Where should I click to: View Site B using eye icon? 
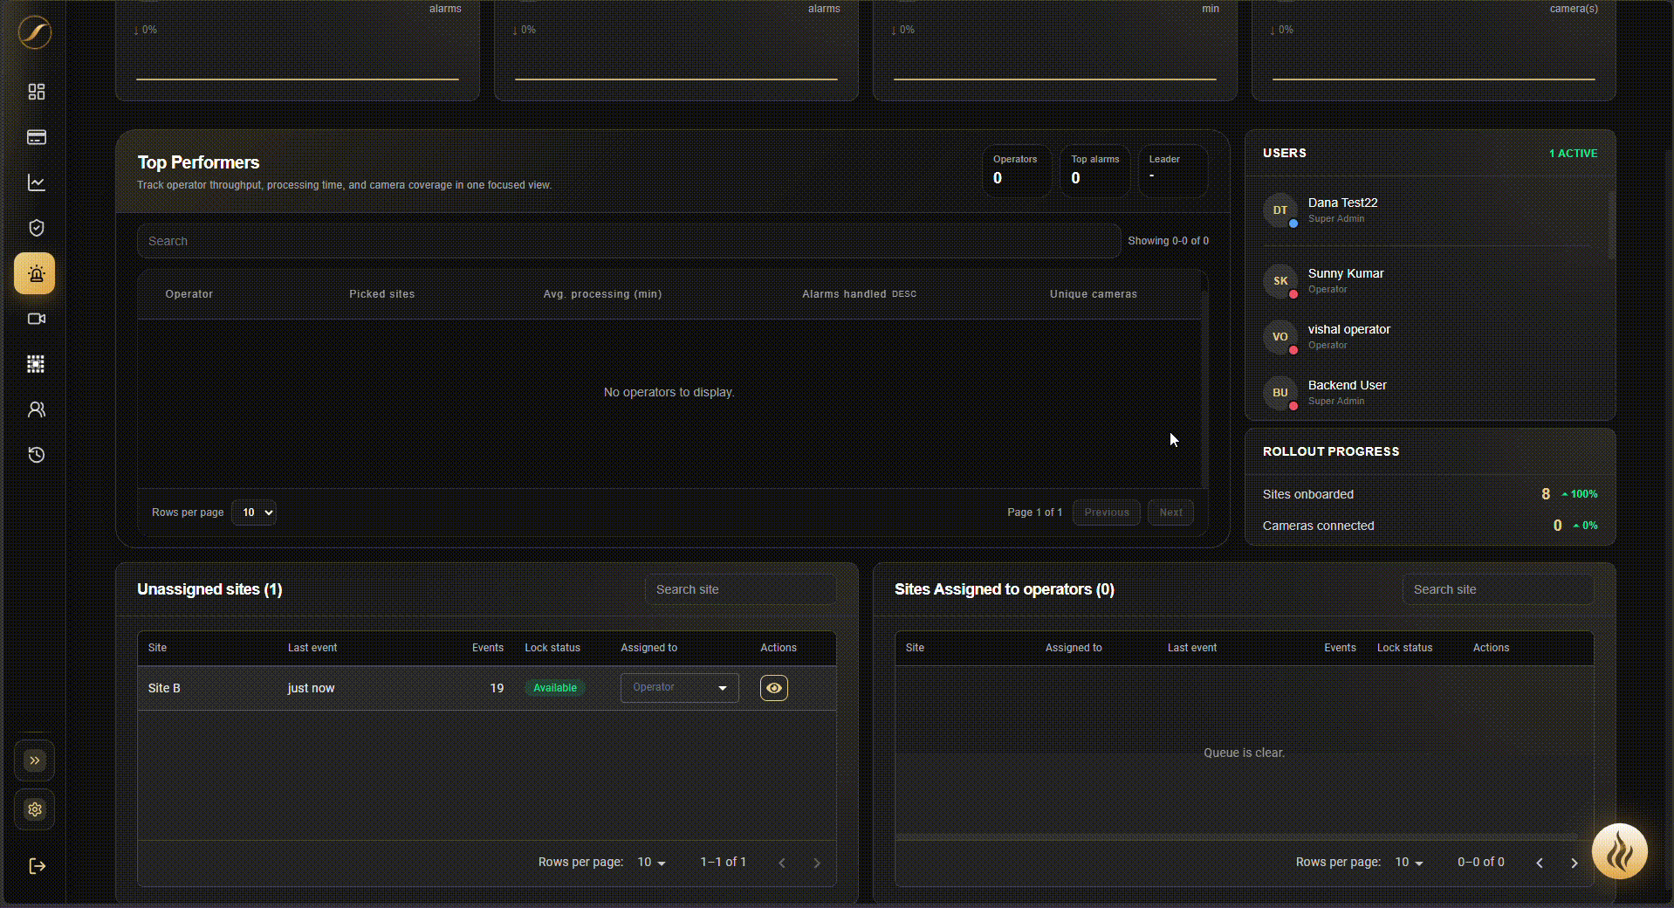tap(774, 688)
